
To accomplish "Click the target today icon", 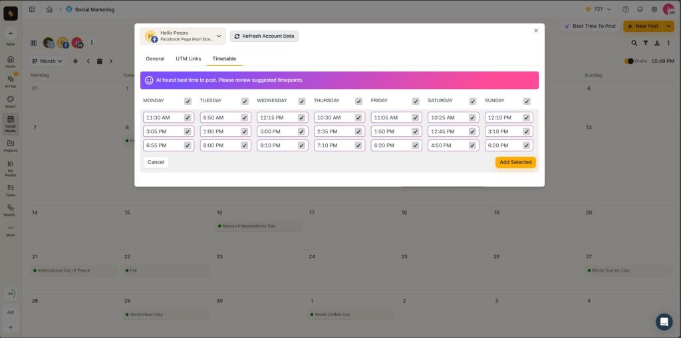I will [x=76, y=61].
